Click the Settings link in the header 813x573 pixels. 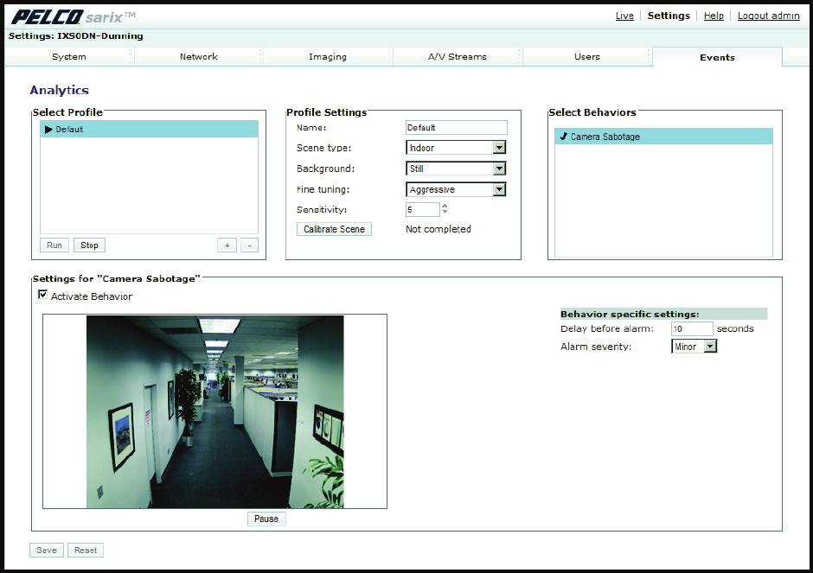[669, 16]
